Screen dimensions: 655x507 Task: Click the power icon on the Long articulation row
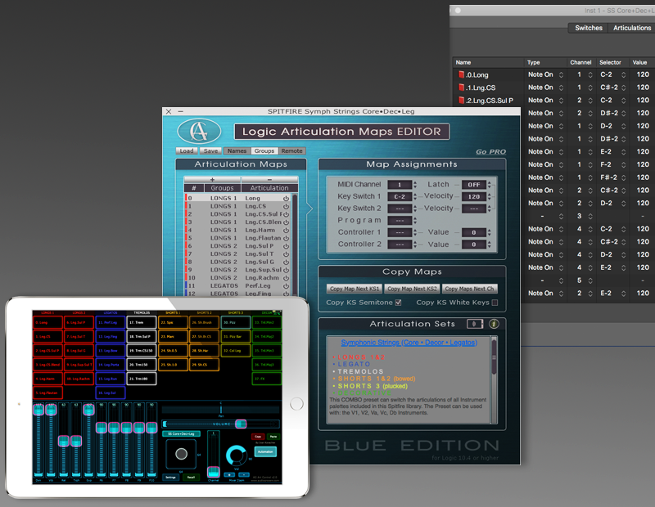coord(286,198)
